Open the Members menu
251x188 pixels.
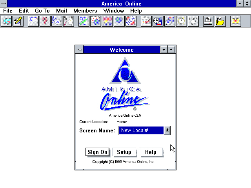pos(85,11)
